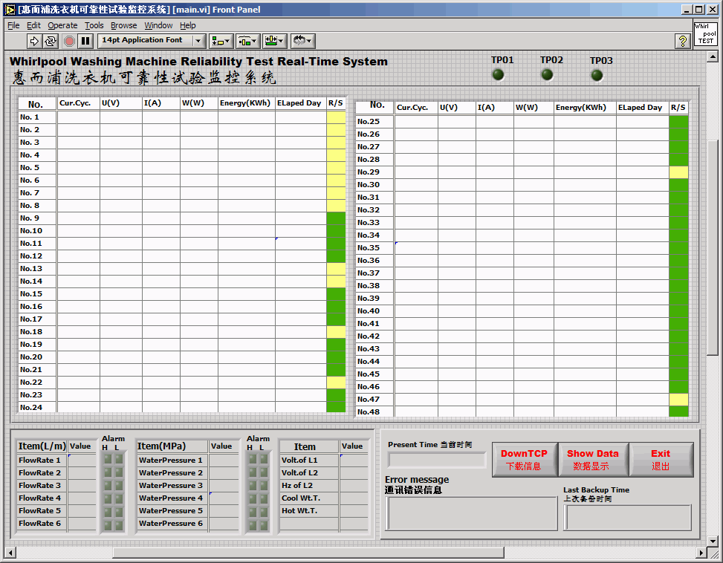723x563 pixels.
Task: Click the Whirlpool TEST VI icon
Action: coord(705,33)
